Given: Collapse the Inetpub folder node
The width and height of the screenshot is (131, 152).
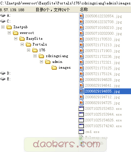Looking at the screenshot, I should point(3,27).
